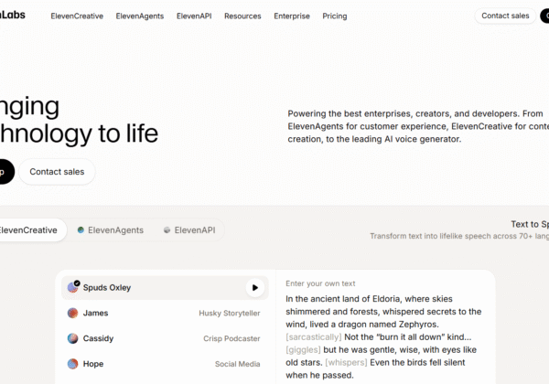This screenshot has width=549, height=384.
Task: Click the Hope voice avatar
Action: pyautogui.click(x=73, y=364)
